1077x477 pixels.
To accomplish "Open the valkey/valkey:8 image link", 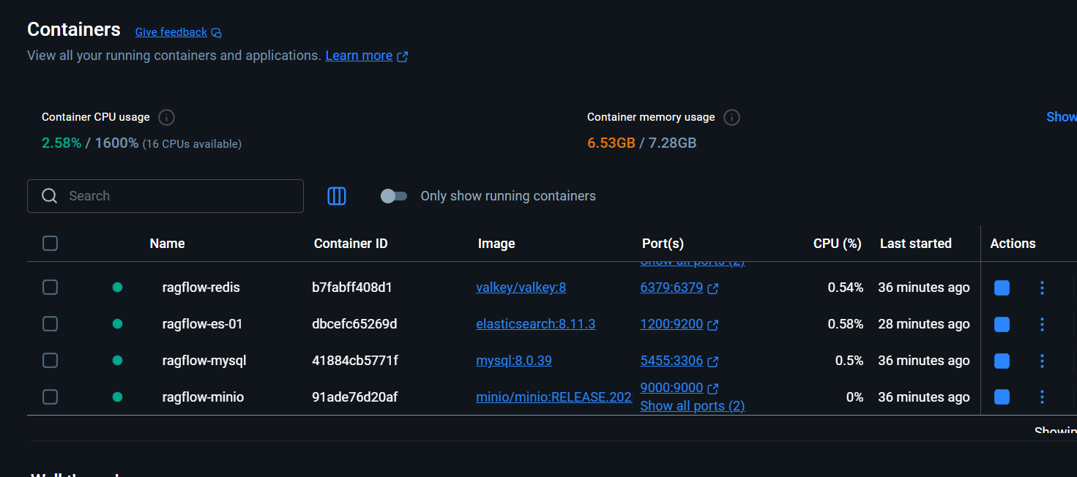I will point(521,288).
